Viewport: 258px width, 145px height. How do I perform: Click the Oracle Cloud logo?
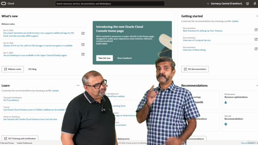pyautogui.click(x=8, y=4)
